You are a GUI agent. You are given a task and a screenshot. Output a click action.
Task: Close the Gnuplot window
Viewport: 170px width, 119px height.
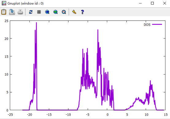[164, 3]
